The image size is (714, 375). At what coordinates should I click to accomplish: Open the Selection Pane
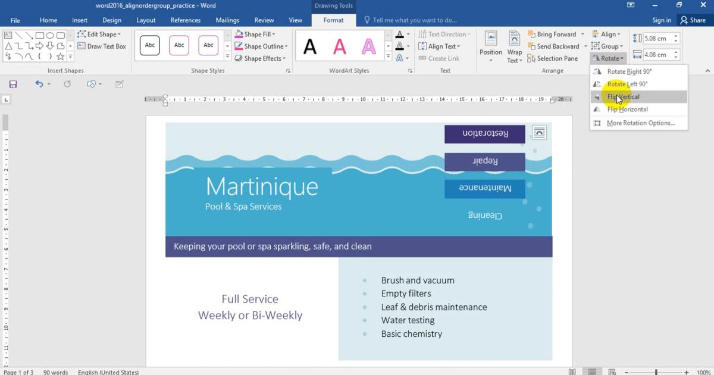coord(552,58)
